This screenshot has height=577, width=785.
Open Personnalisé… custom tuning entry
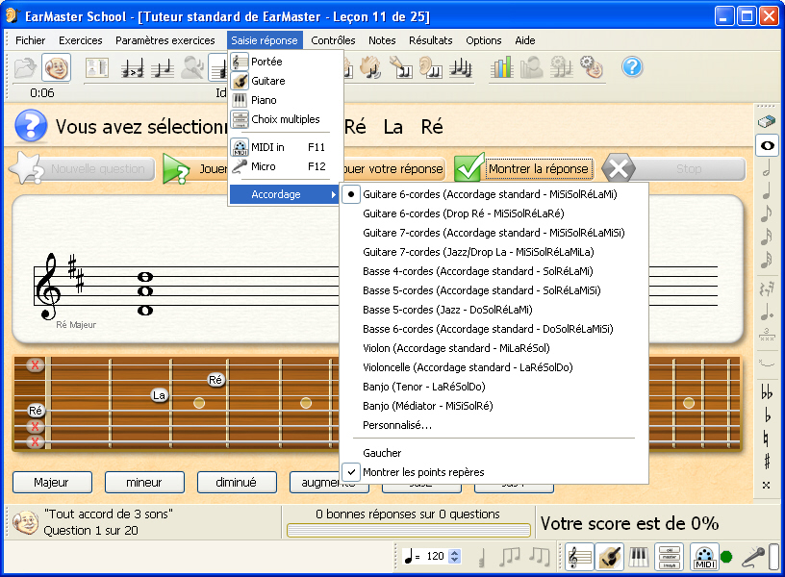[494, 425]
